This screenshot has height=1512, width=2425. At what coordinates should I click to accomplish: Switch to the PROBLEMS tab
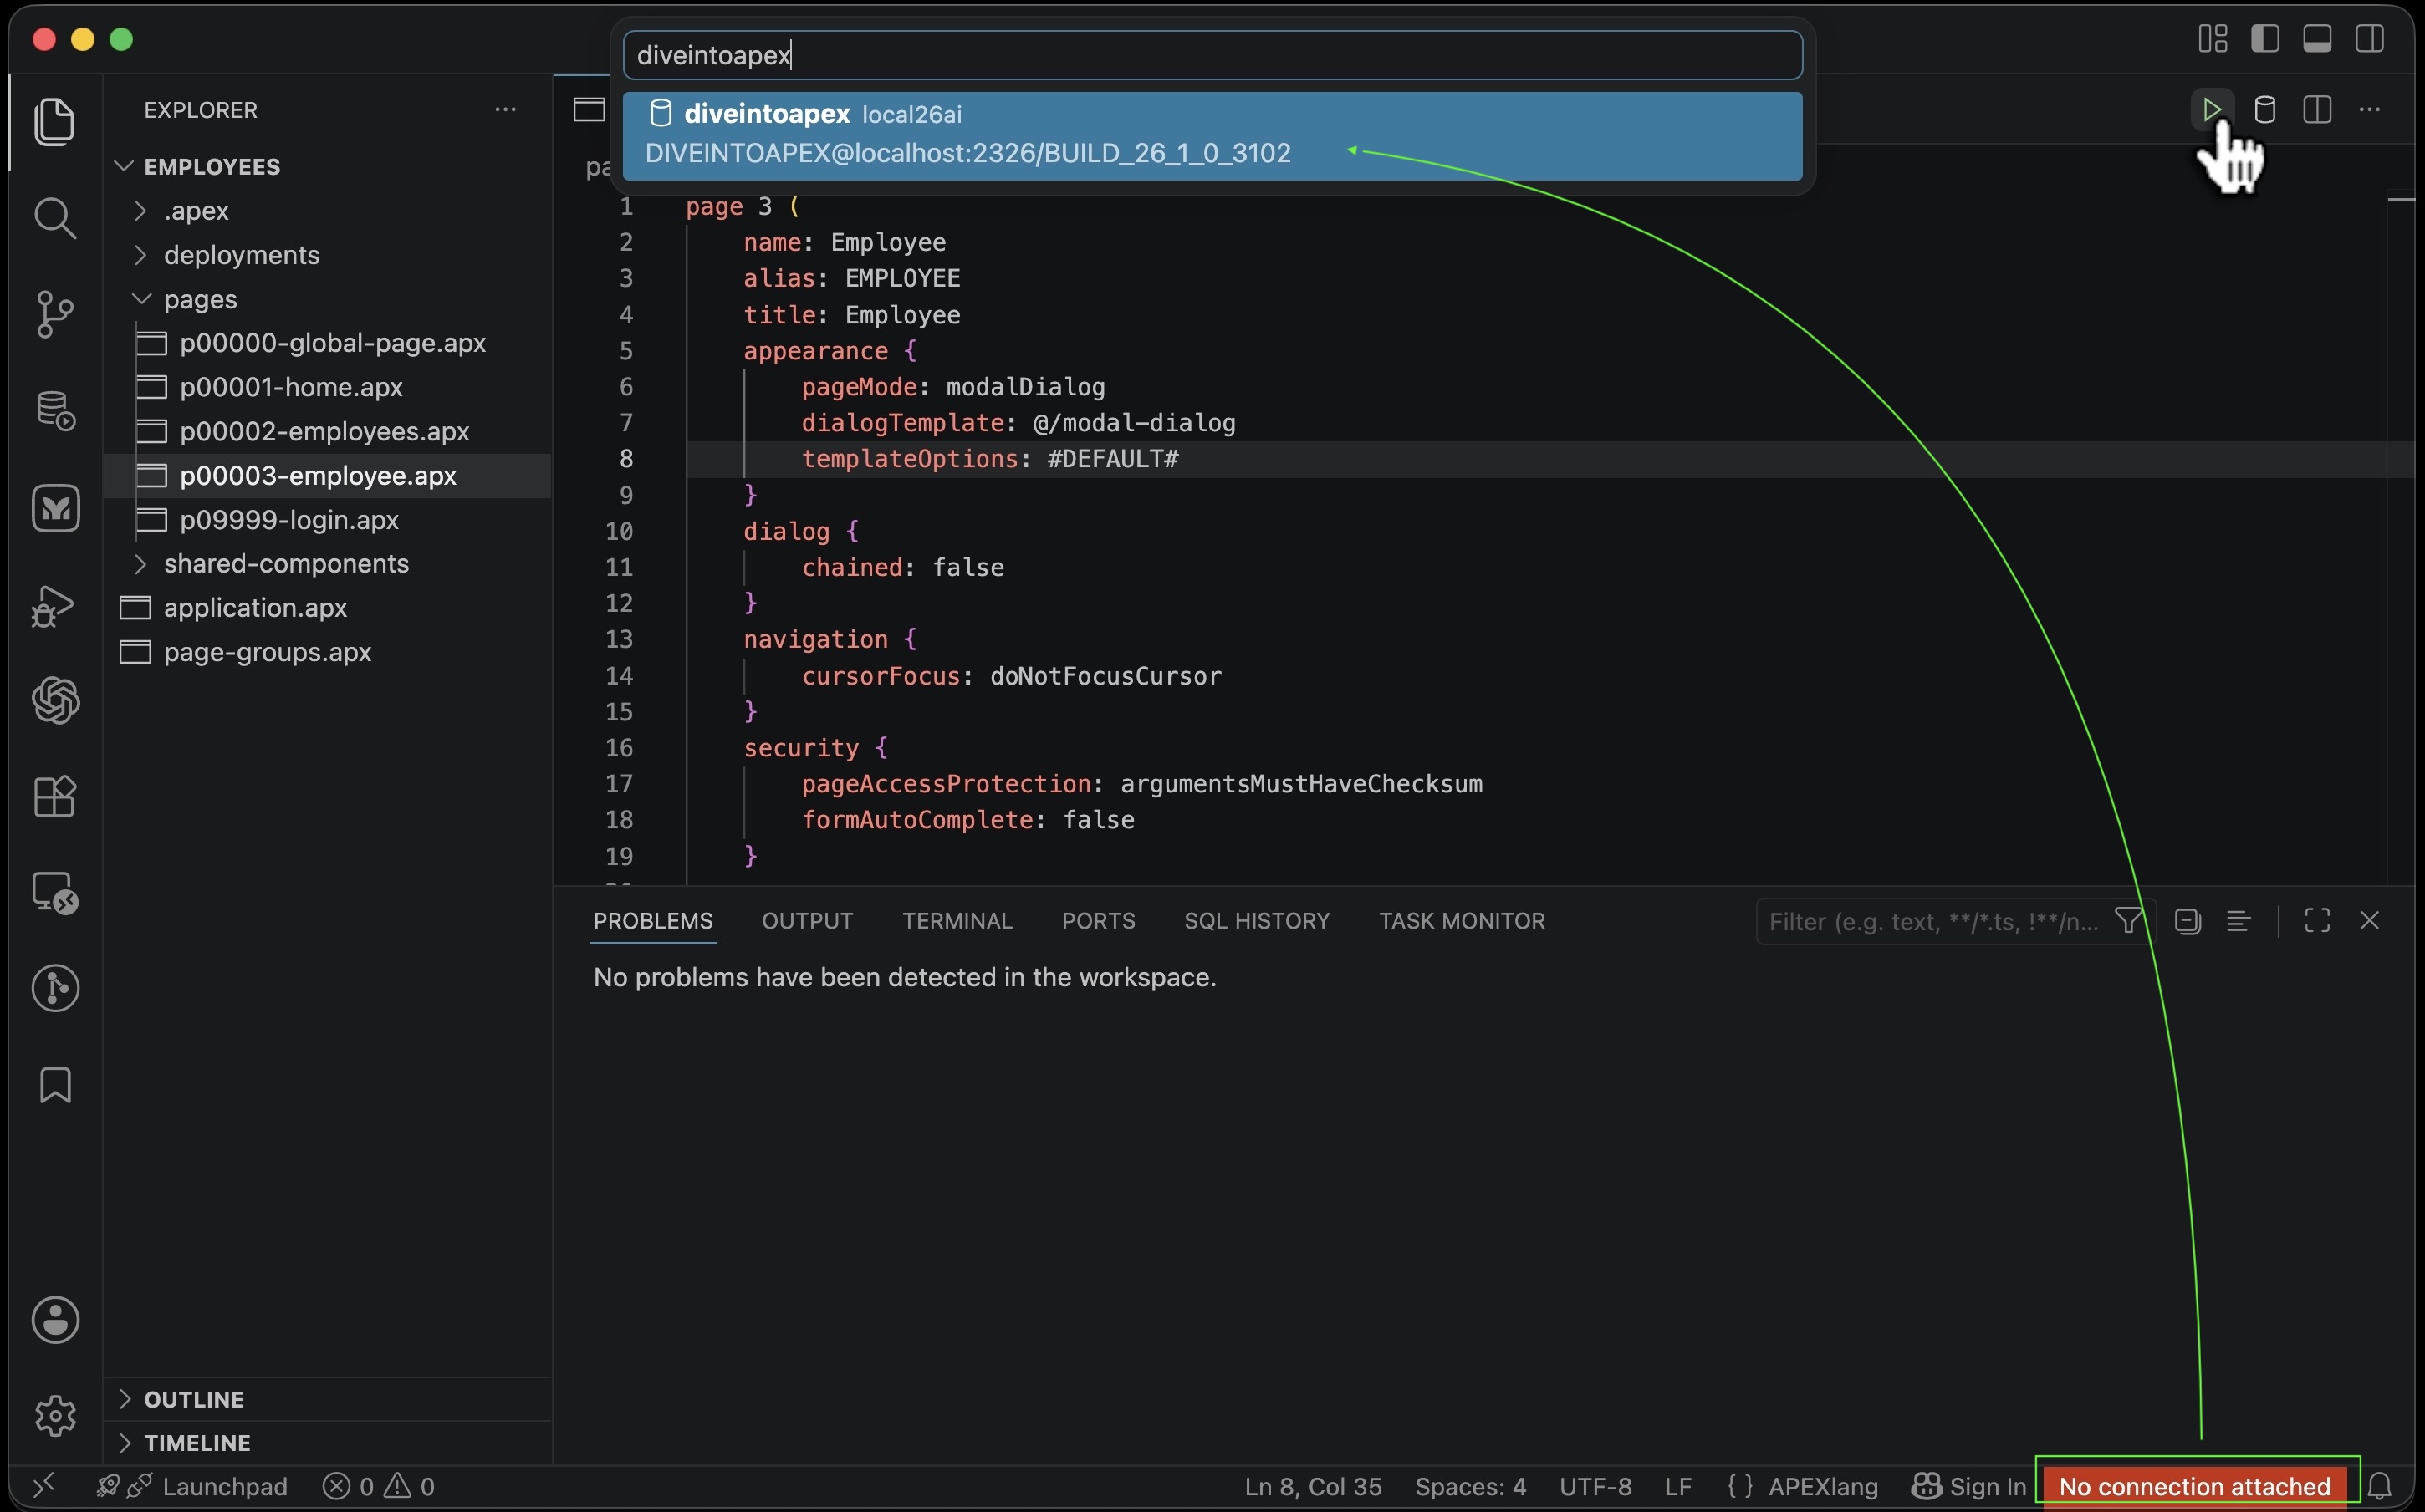click(653, 921)
